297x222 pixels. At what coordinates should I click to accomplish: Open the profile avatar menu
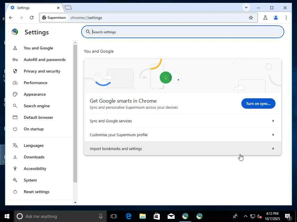[276, 18]
